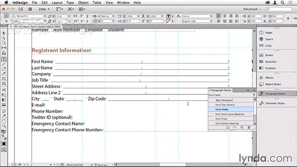
Task: Toggle Subscript formatting
Action: [x=81, y=21]
